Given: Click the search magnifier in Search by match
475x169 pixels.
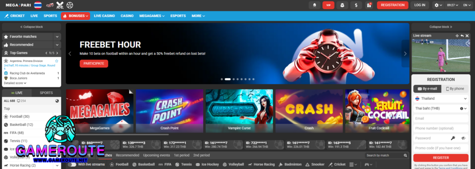Looking at the screenshot, I should click(x=405, y=156).
